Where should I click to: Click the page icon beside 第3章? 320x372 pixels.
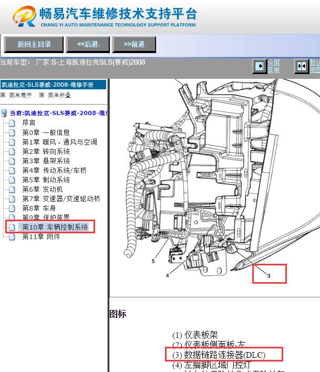point(12,161)
